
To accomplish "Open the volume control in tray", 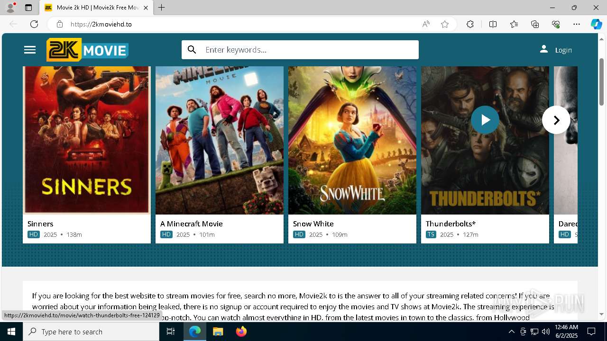I will coord(546,332).
